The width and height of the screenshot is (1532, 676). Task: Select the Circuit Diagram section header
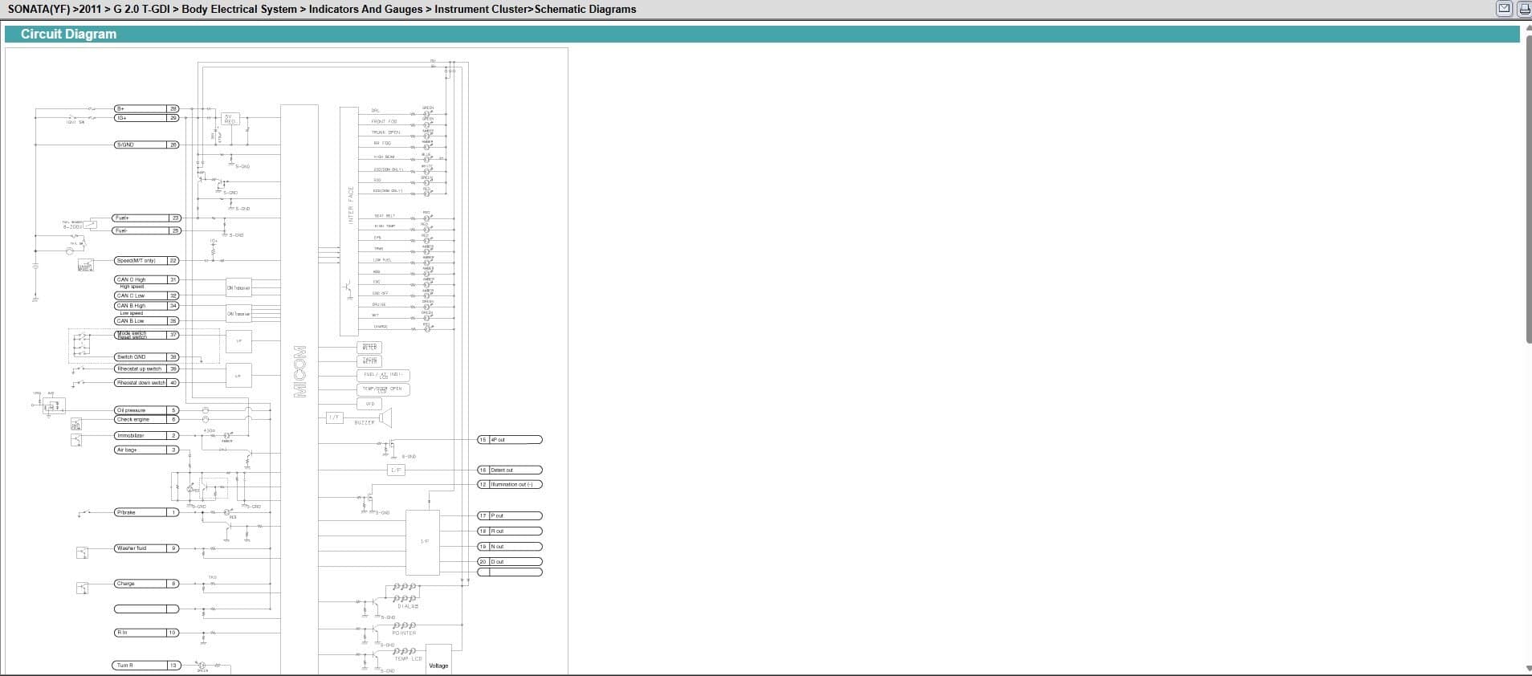tap(68, 35)
